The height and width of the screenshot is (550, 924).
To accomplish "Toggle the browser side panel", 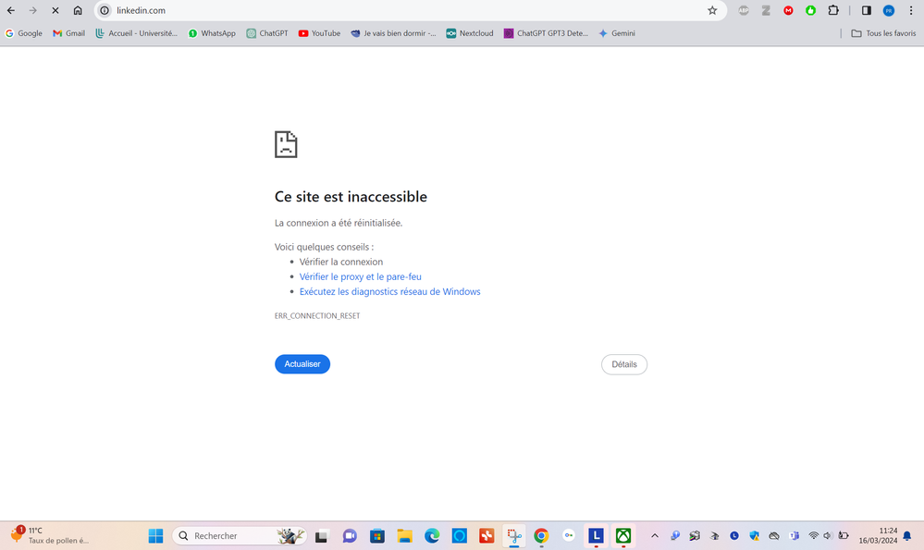I will 867,10.
